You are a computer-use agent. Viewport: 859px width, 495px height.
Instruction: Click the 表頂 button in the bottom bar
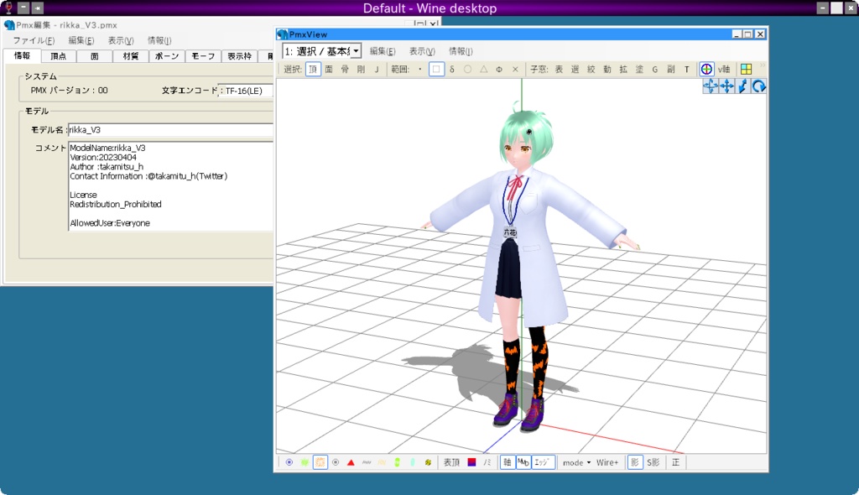[x=450, y=461]
